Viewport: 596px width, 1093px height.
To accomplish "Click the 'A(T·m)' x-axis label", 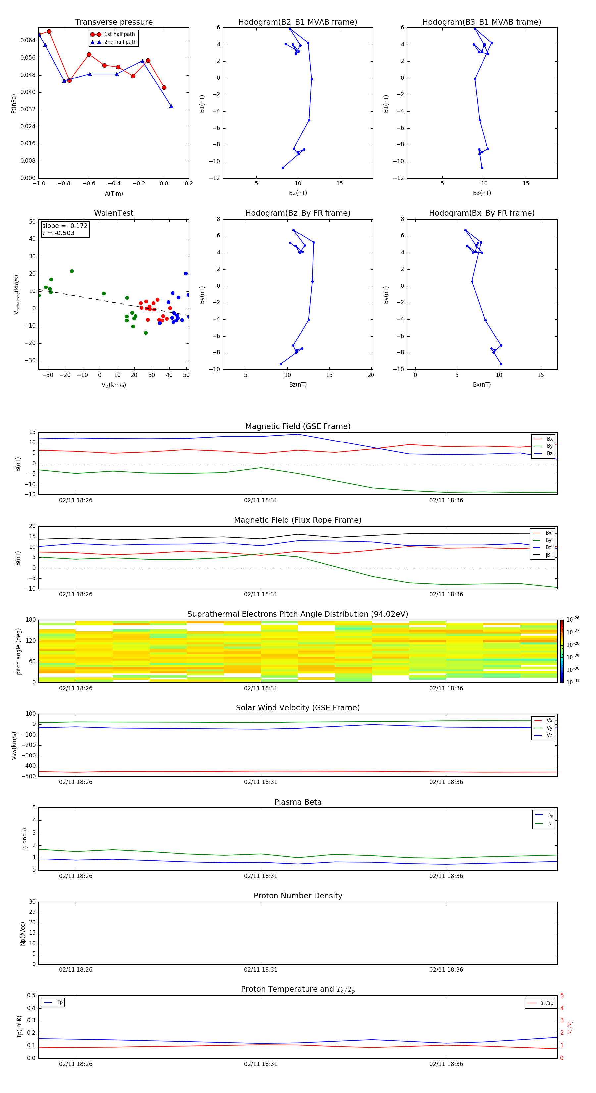I will (114, 194).
